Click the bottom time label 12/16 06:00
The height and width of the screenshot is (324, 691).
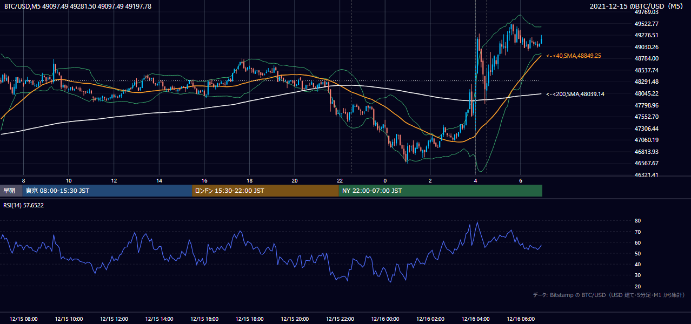tap(521, 319)
